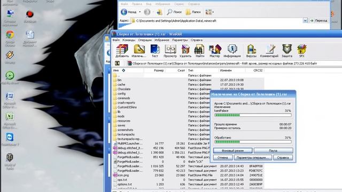Open the Комментарий (Comment) tool
Screen dimensions: 342x192
click(269, 51)
